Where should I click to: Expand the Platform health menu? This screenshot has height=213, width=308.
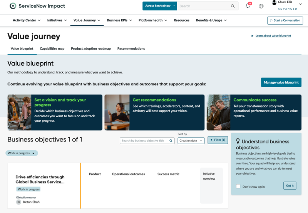click(x=152, y=20)
